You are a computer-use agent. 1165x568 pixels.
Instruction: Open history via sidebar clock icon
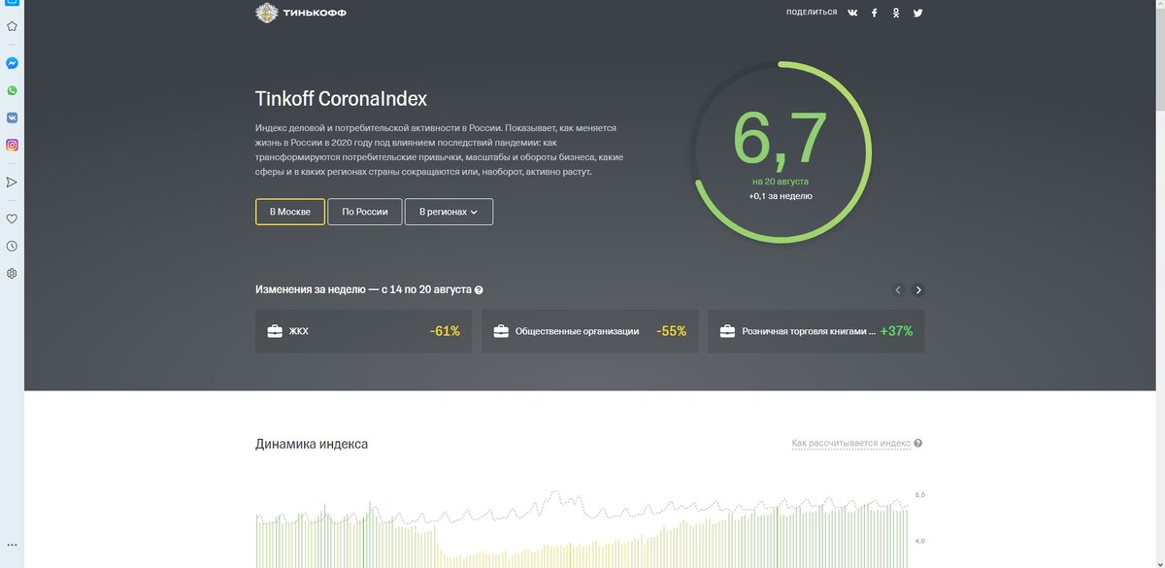point(12,246)
